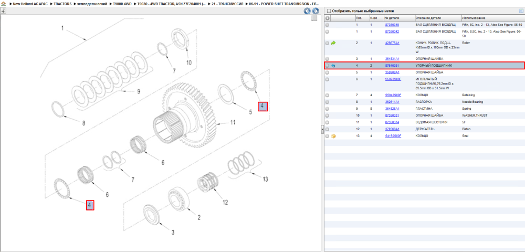Open 'T9000 4WD' breadcrumb
The image size is (525, 252).
[x=122, y=3]
